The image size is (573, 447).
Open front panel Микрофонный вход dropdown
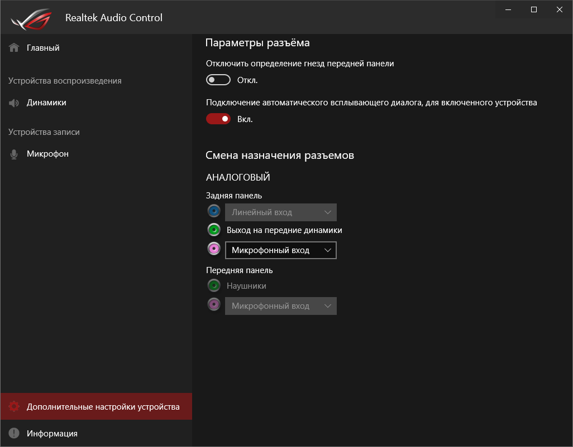coord(281,306)
